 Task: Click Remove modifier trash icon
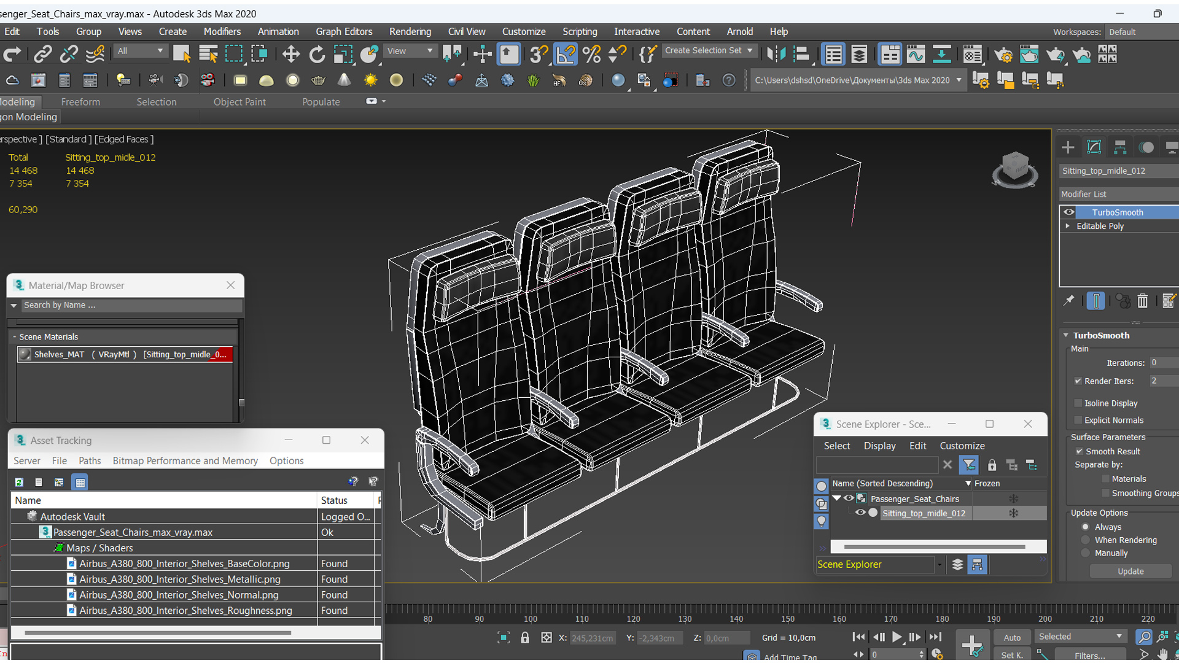coord(1142,301)
